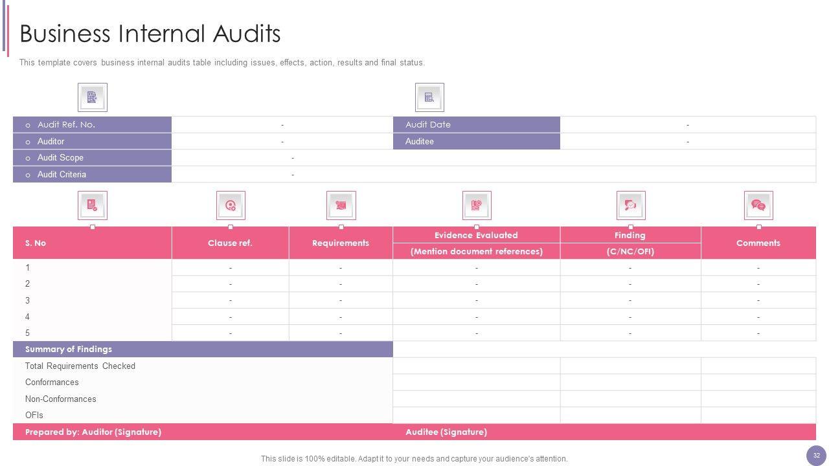
Task: Click the Audit Ref. No. label cell
Action: [92, 125]
